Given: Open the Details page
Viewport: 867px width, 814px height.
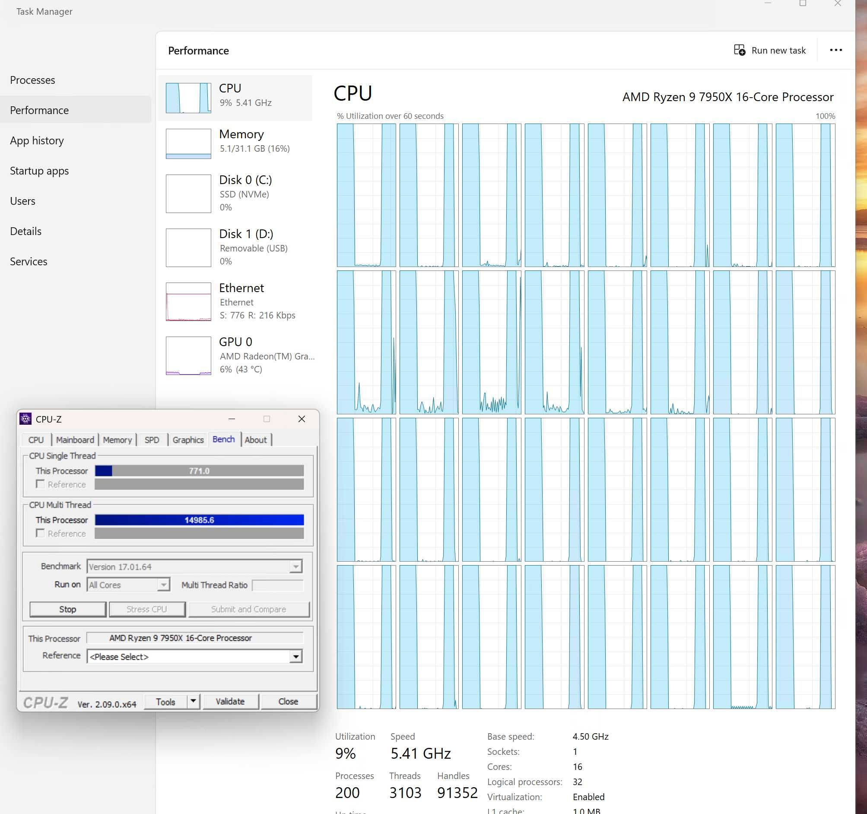Looking at the screenshot, I should click(26, 231).
